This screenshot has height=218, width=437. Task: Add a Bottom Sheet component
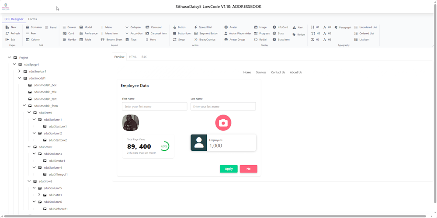tap(111, 40)
